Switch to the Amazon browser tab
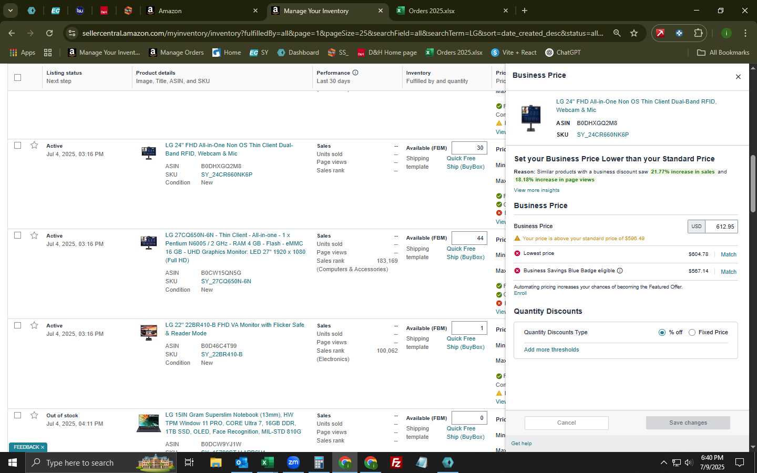The height and width of the screenshot is (473, 757). 202,11
